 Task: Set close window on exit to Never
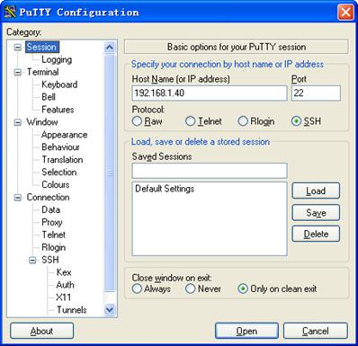pos(190,288)
